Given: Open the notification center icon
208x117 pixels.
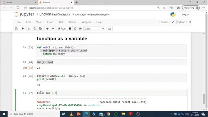Looking at the screenshot, I should 203,114.
